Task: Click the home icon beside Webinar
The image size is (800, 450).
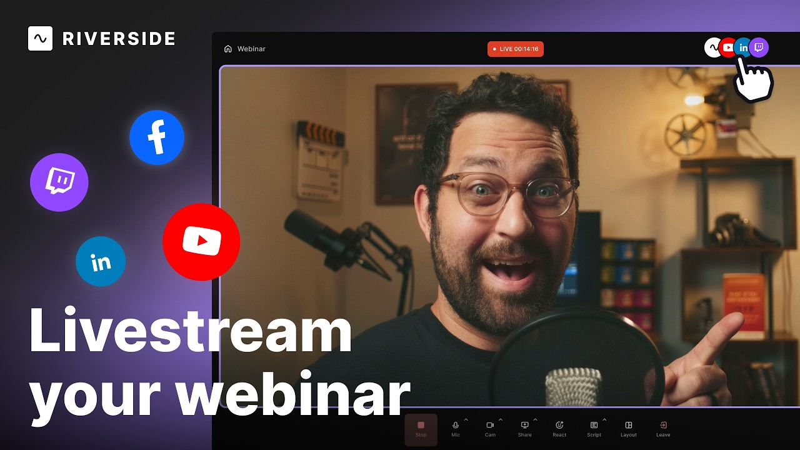Action: pos(228,49)
